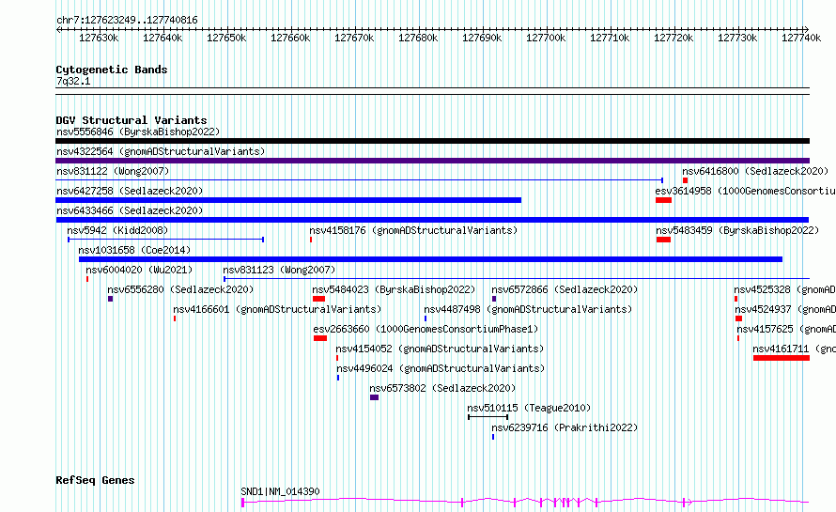836x512 pixels.
Task: Click the blue nsv4496024 variant marker
Action: (338, 378)
